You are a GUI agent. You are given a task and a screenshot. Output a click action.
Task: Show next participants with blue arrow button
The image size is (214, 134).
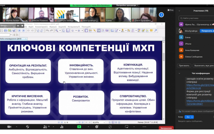[x=161, y=15]
